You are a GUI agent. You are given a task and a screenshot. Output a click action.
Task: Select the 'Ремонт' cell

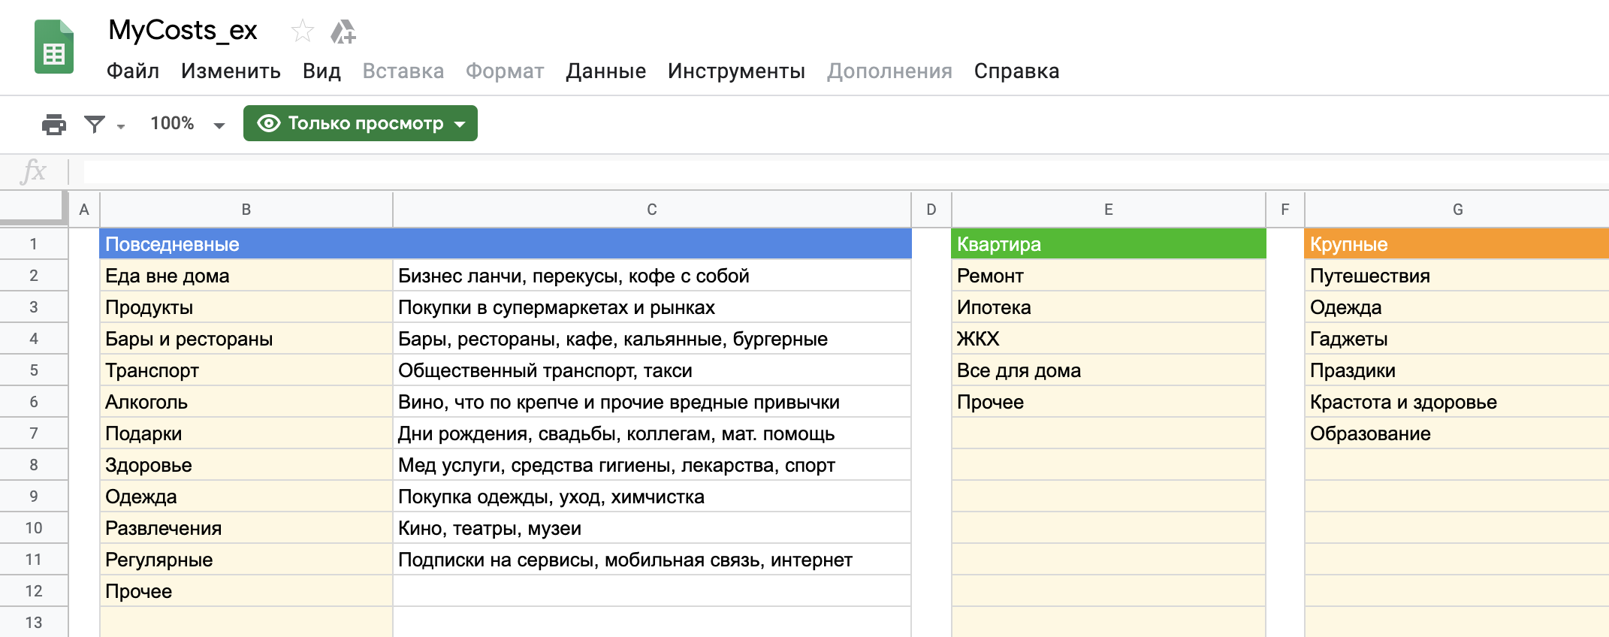[1109, 276]
